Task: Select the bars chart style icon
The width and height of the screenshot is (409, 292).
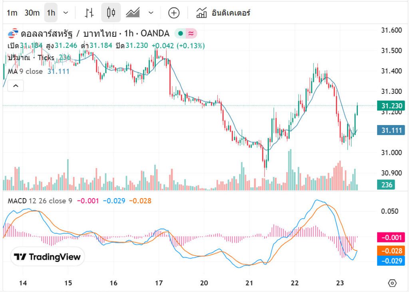Action: click(89, 13)
